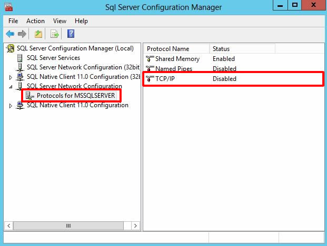Click the Export List toolbar icon

pyautogui.click(x=54, y=34)
